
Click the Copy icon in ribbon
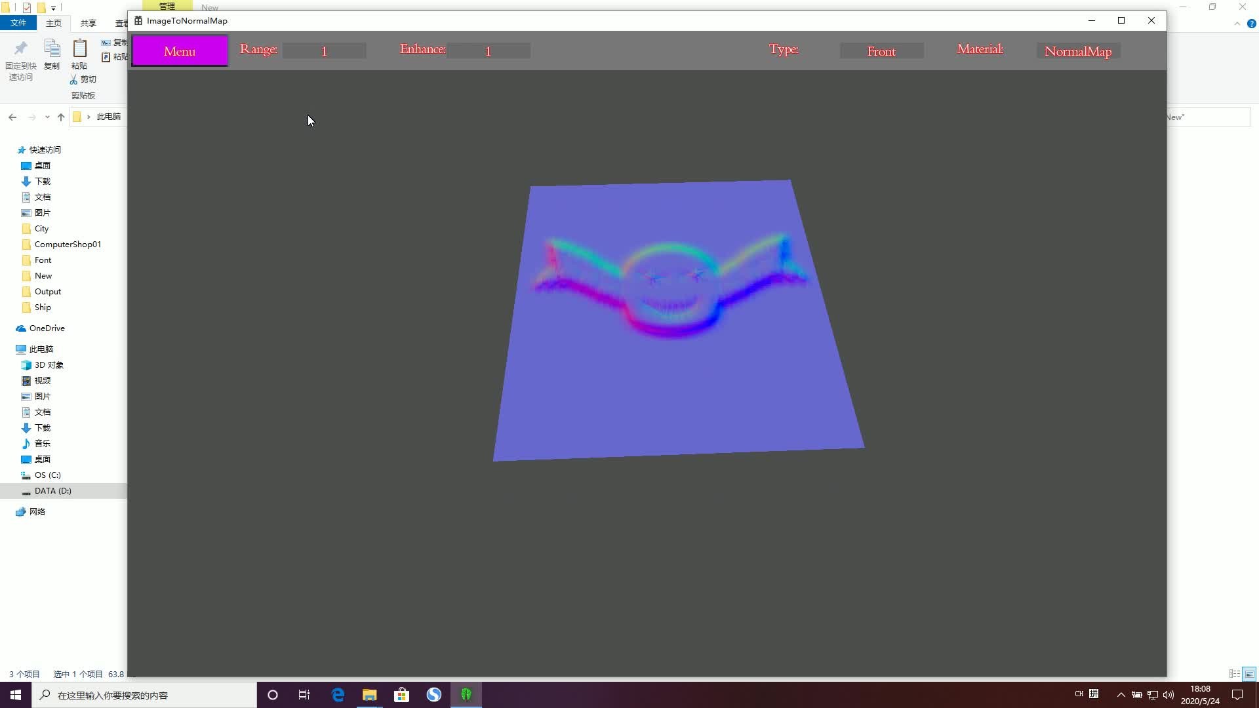click(x=52, y=50)
